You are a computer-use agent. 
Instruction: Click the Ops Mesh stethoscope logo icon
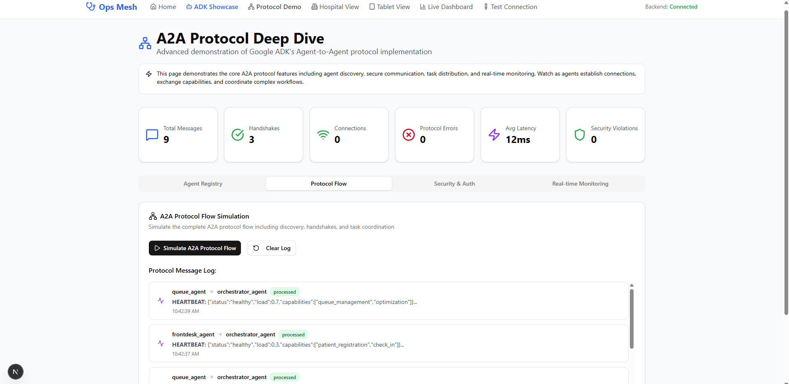90,7
